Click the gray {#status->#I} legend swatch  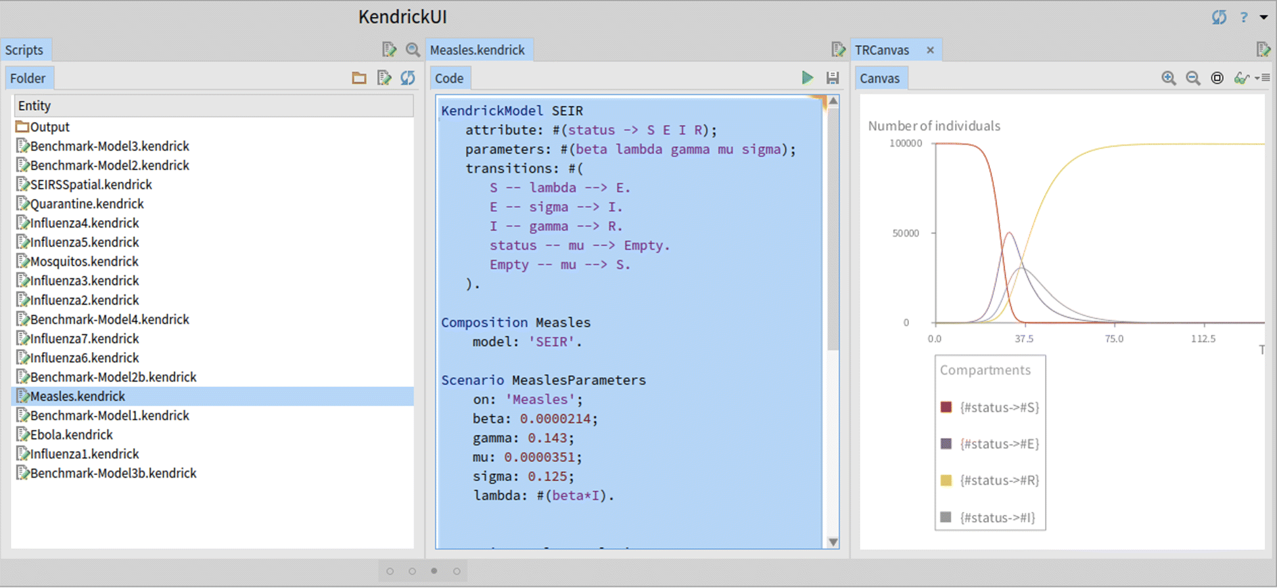[946, 517]
